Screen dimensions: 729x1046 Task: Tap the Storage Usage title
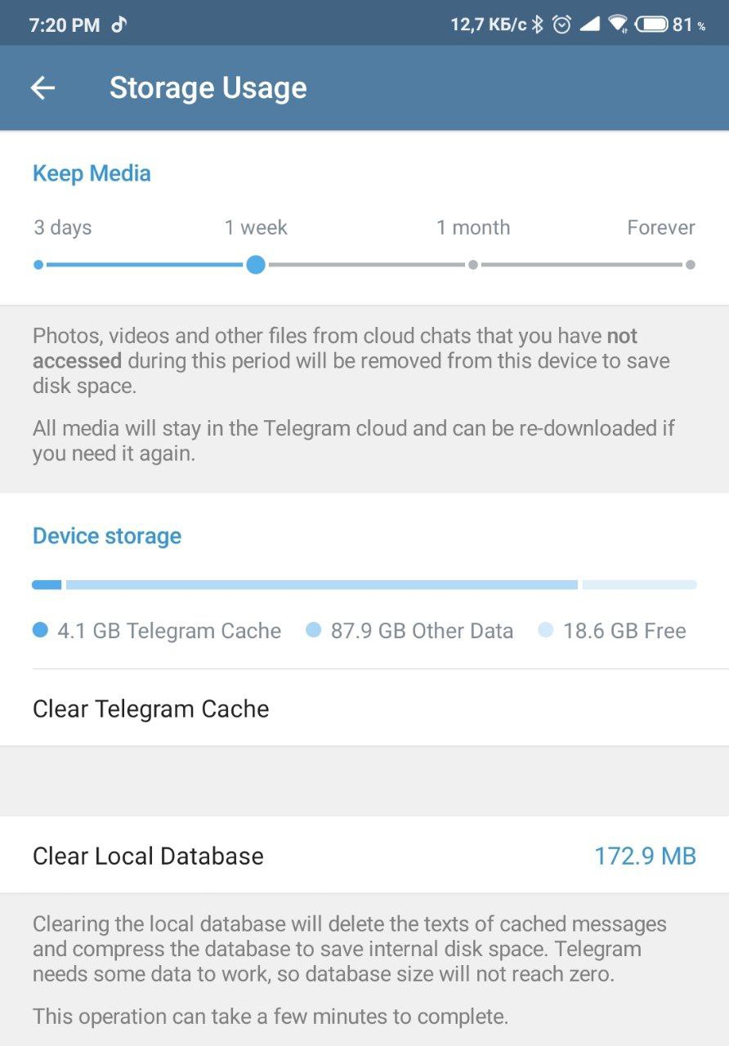tap(208, 88)
